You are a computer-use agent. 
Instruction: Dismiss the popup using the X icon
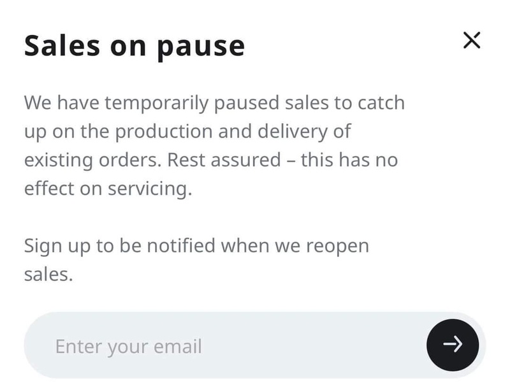click(x=472, y=40)
